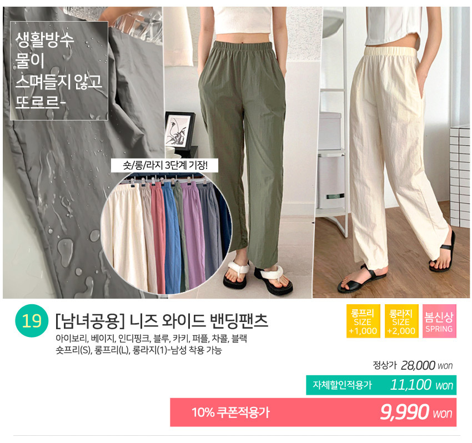Pick the ivory pants in hanger lineup
The height and width of the screenshot is (443, 472).
(x=123, y=236)
